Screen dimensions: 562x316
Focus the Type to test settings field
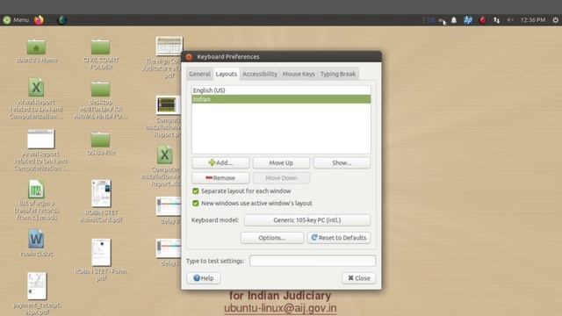(x=313, y=261)
